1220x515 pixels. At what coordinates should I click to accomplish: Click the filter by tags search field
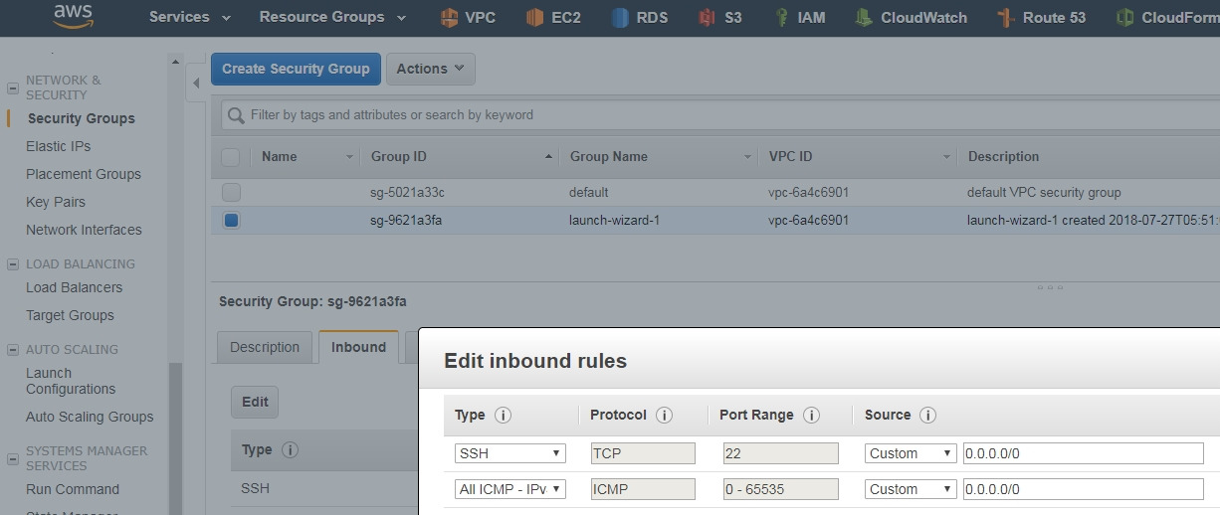point(720,115)
